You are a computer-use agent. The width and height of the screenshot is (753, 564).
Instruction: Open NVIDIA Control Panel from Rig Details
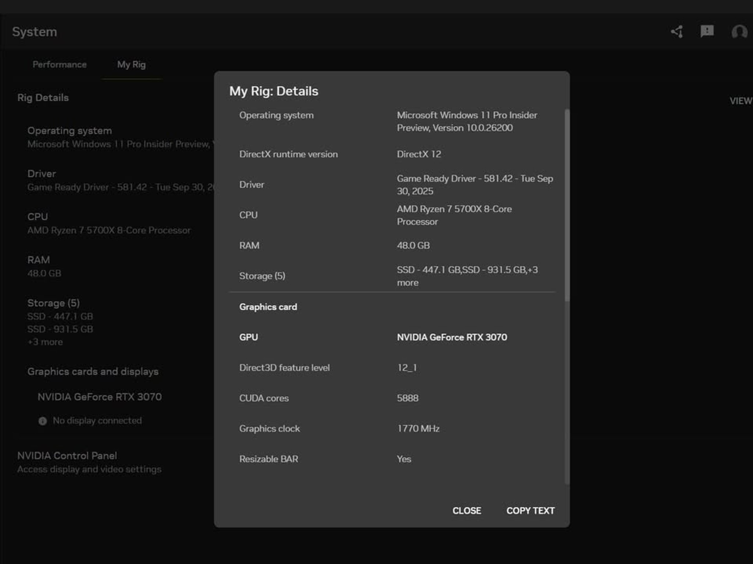pyautogui.click(x=67, y=455)
